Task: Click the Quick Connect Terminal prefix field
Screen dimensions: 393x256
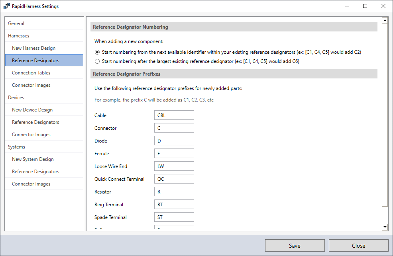Action: (174, 179)
